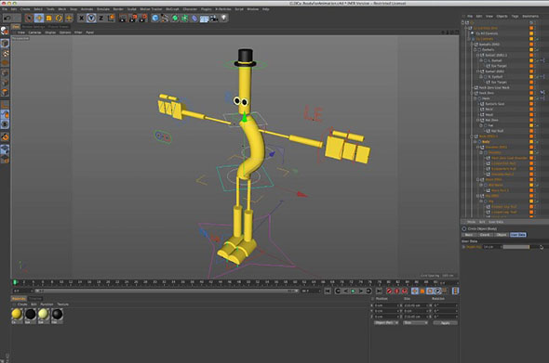Click the Apply button in Coordinates panel
The width and height of the screenshot is (549, 363).
point(446,323)
